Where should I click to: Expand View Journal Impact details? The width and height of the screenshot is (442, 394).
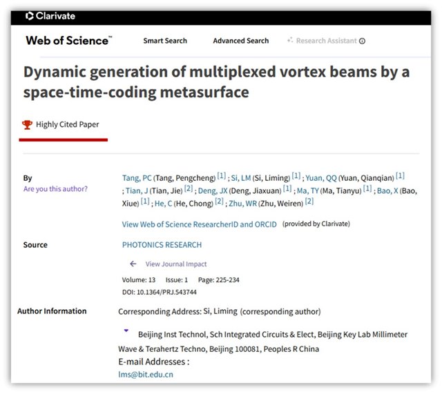tap(175, 264)
